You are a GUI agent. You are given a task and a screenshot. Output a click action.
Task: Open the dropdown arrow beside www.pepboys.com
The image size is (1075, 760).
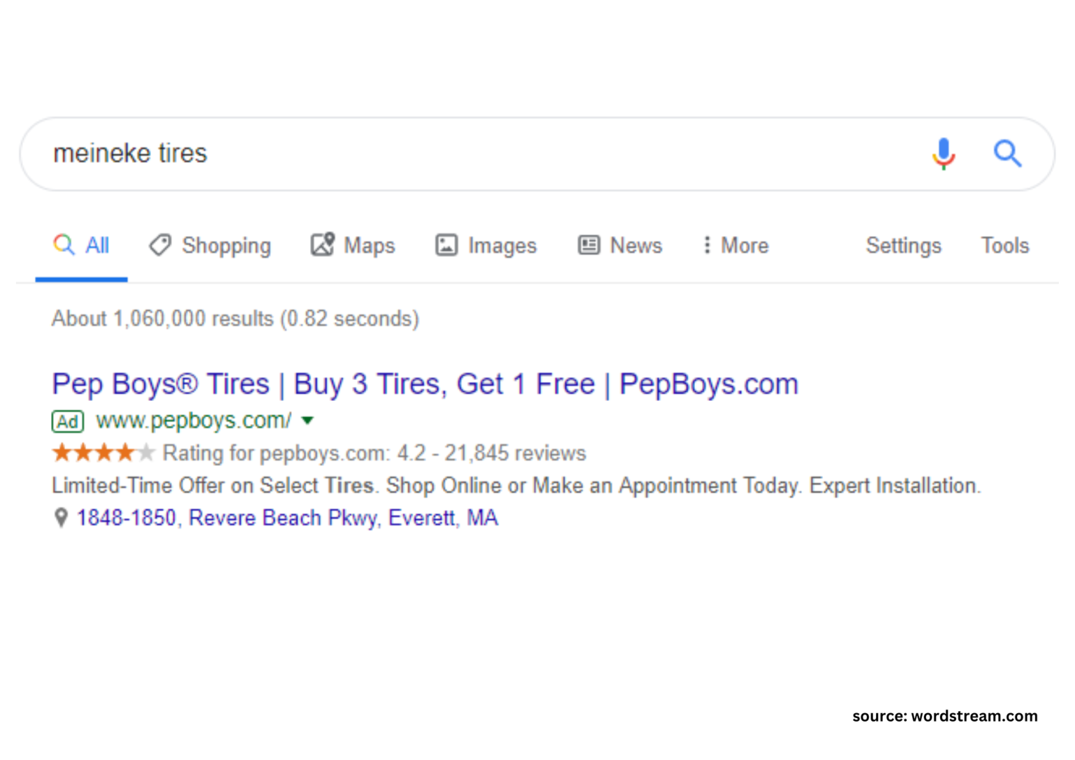tap(308, 421)
